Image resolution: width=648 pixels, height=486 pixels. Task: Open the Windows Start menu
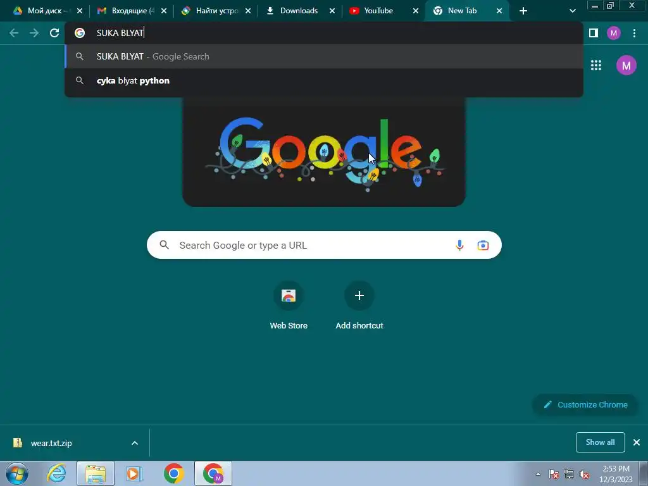17,473
